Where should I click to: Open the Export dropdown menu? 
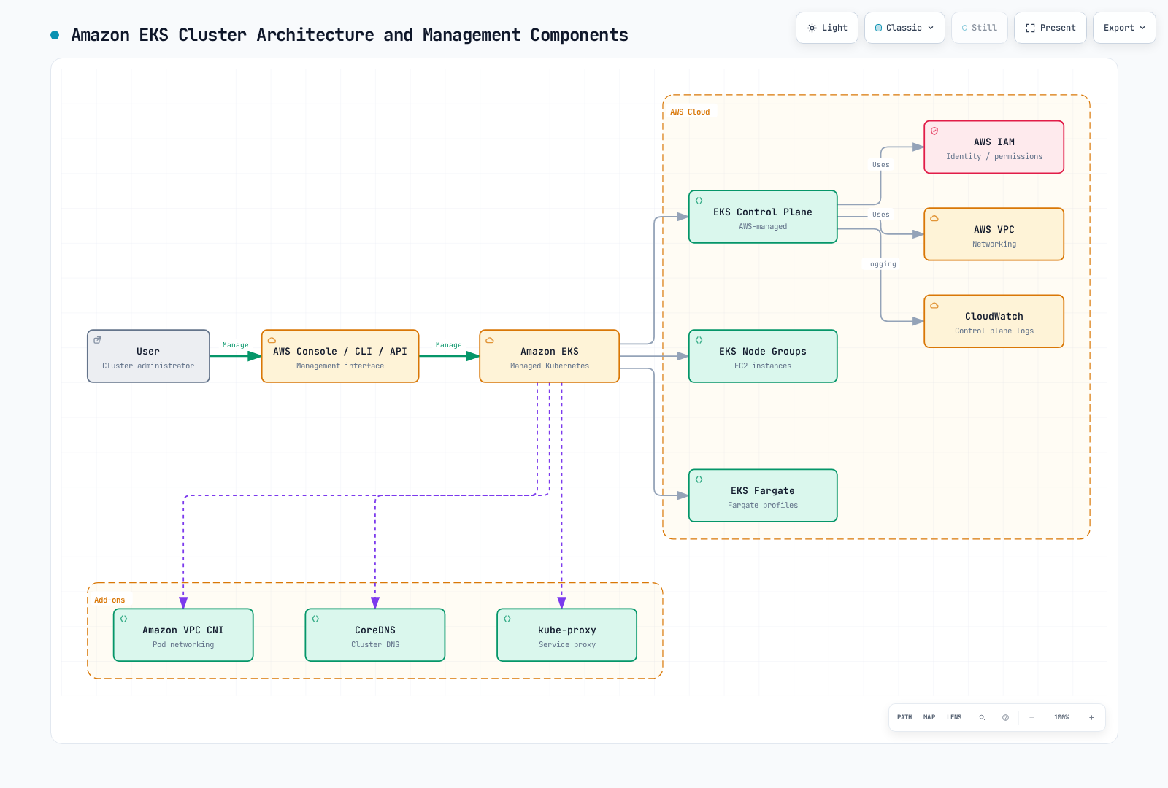pos(1124,28)
